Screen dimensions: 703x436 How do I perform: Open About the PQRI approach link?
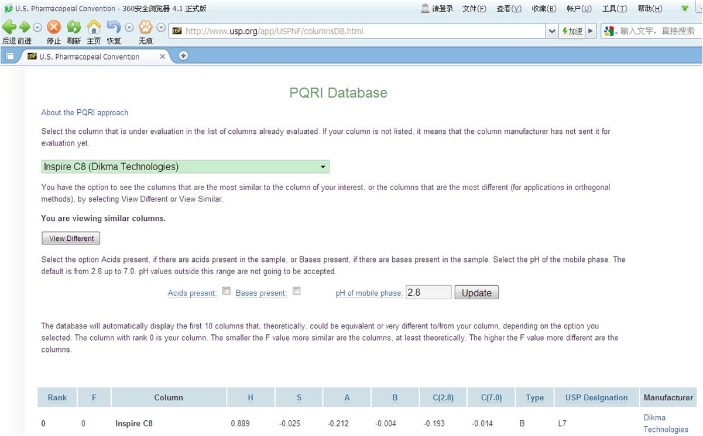click(84, 113)
